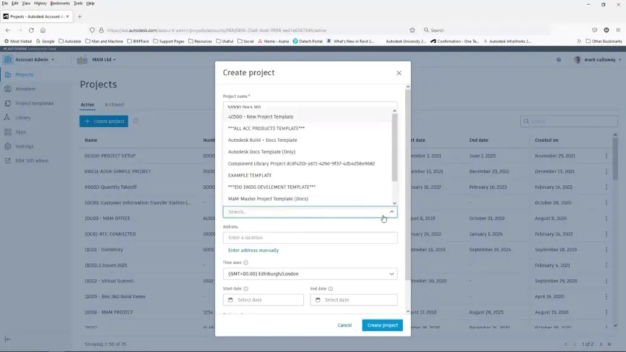The height and width of the screenshot is (352, 626).
Task: Open Projects in the sidebar
Action: [24, 75]
